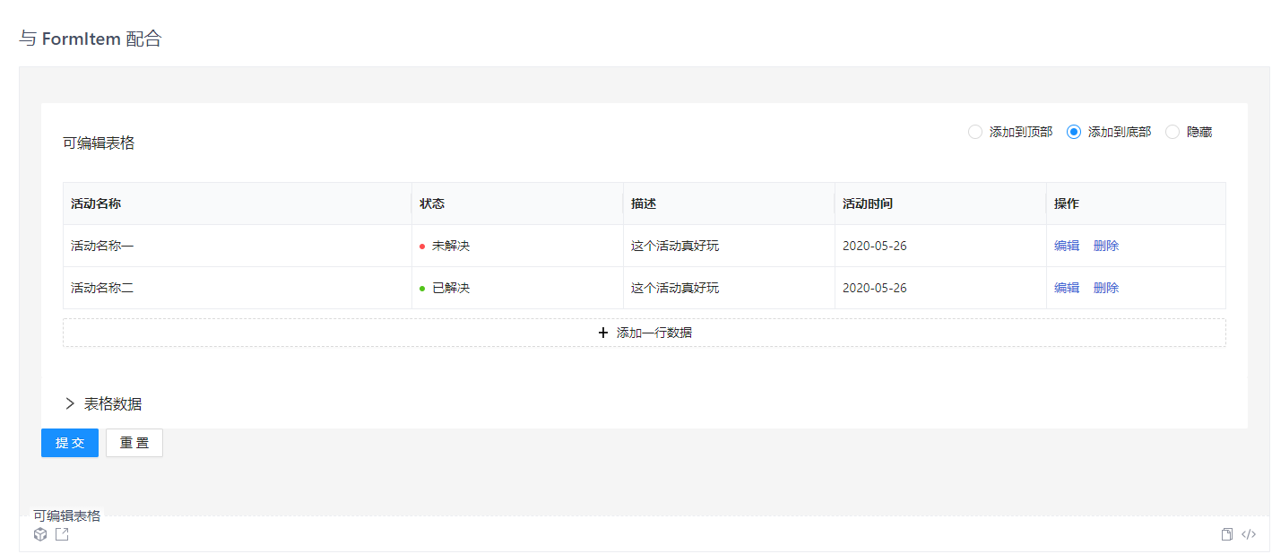
Task: Copy demo code clipboard icon
Action: [x=1227, y=534]
